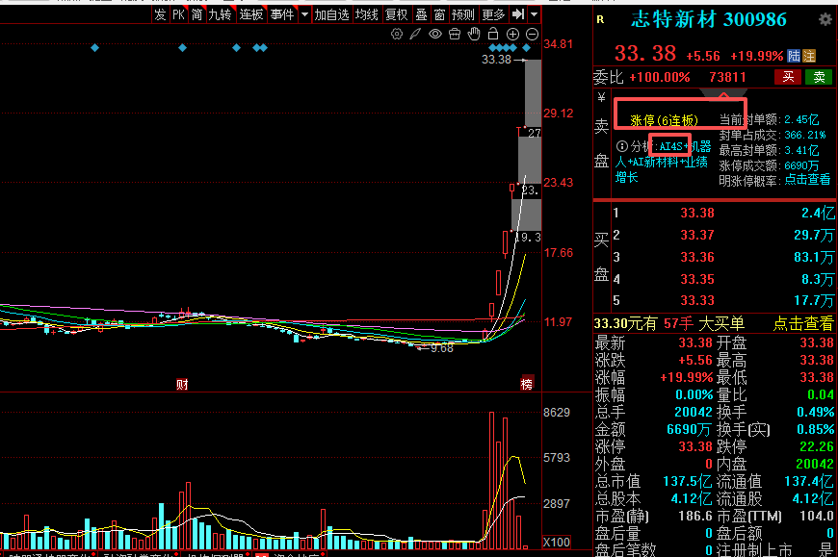Image resolution: width=838 pixels, height=557 pixels.
Task: Toggle 复权 price adjustment
Action: tap(396, 14)
